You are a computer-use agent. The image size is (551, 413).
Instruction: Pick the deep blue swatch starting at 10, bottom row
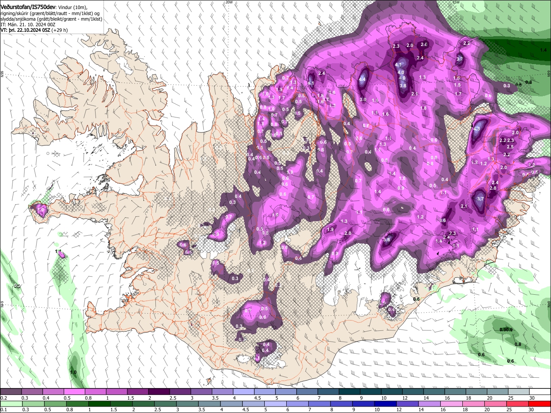pos(385,404)
